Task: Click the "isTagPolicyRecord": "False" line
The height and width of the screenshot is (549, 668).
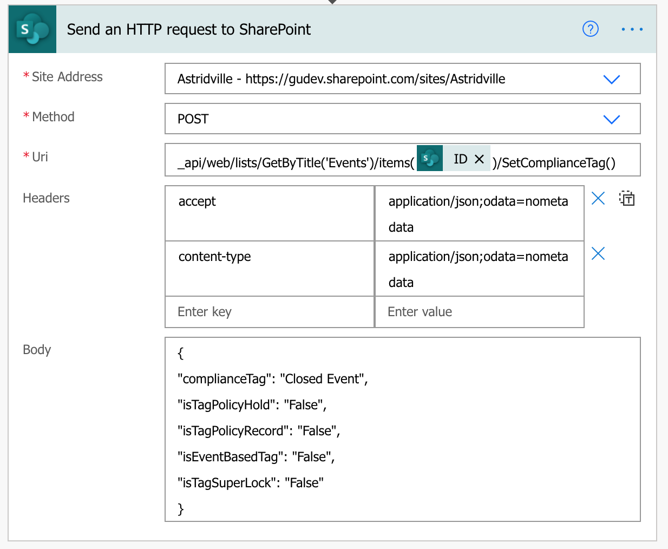Action: coord(259,431)
